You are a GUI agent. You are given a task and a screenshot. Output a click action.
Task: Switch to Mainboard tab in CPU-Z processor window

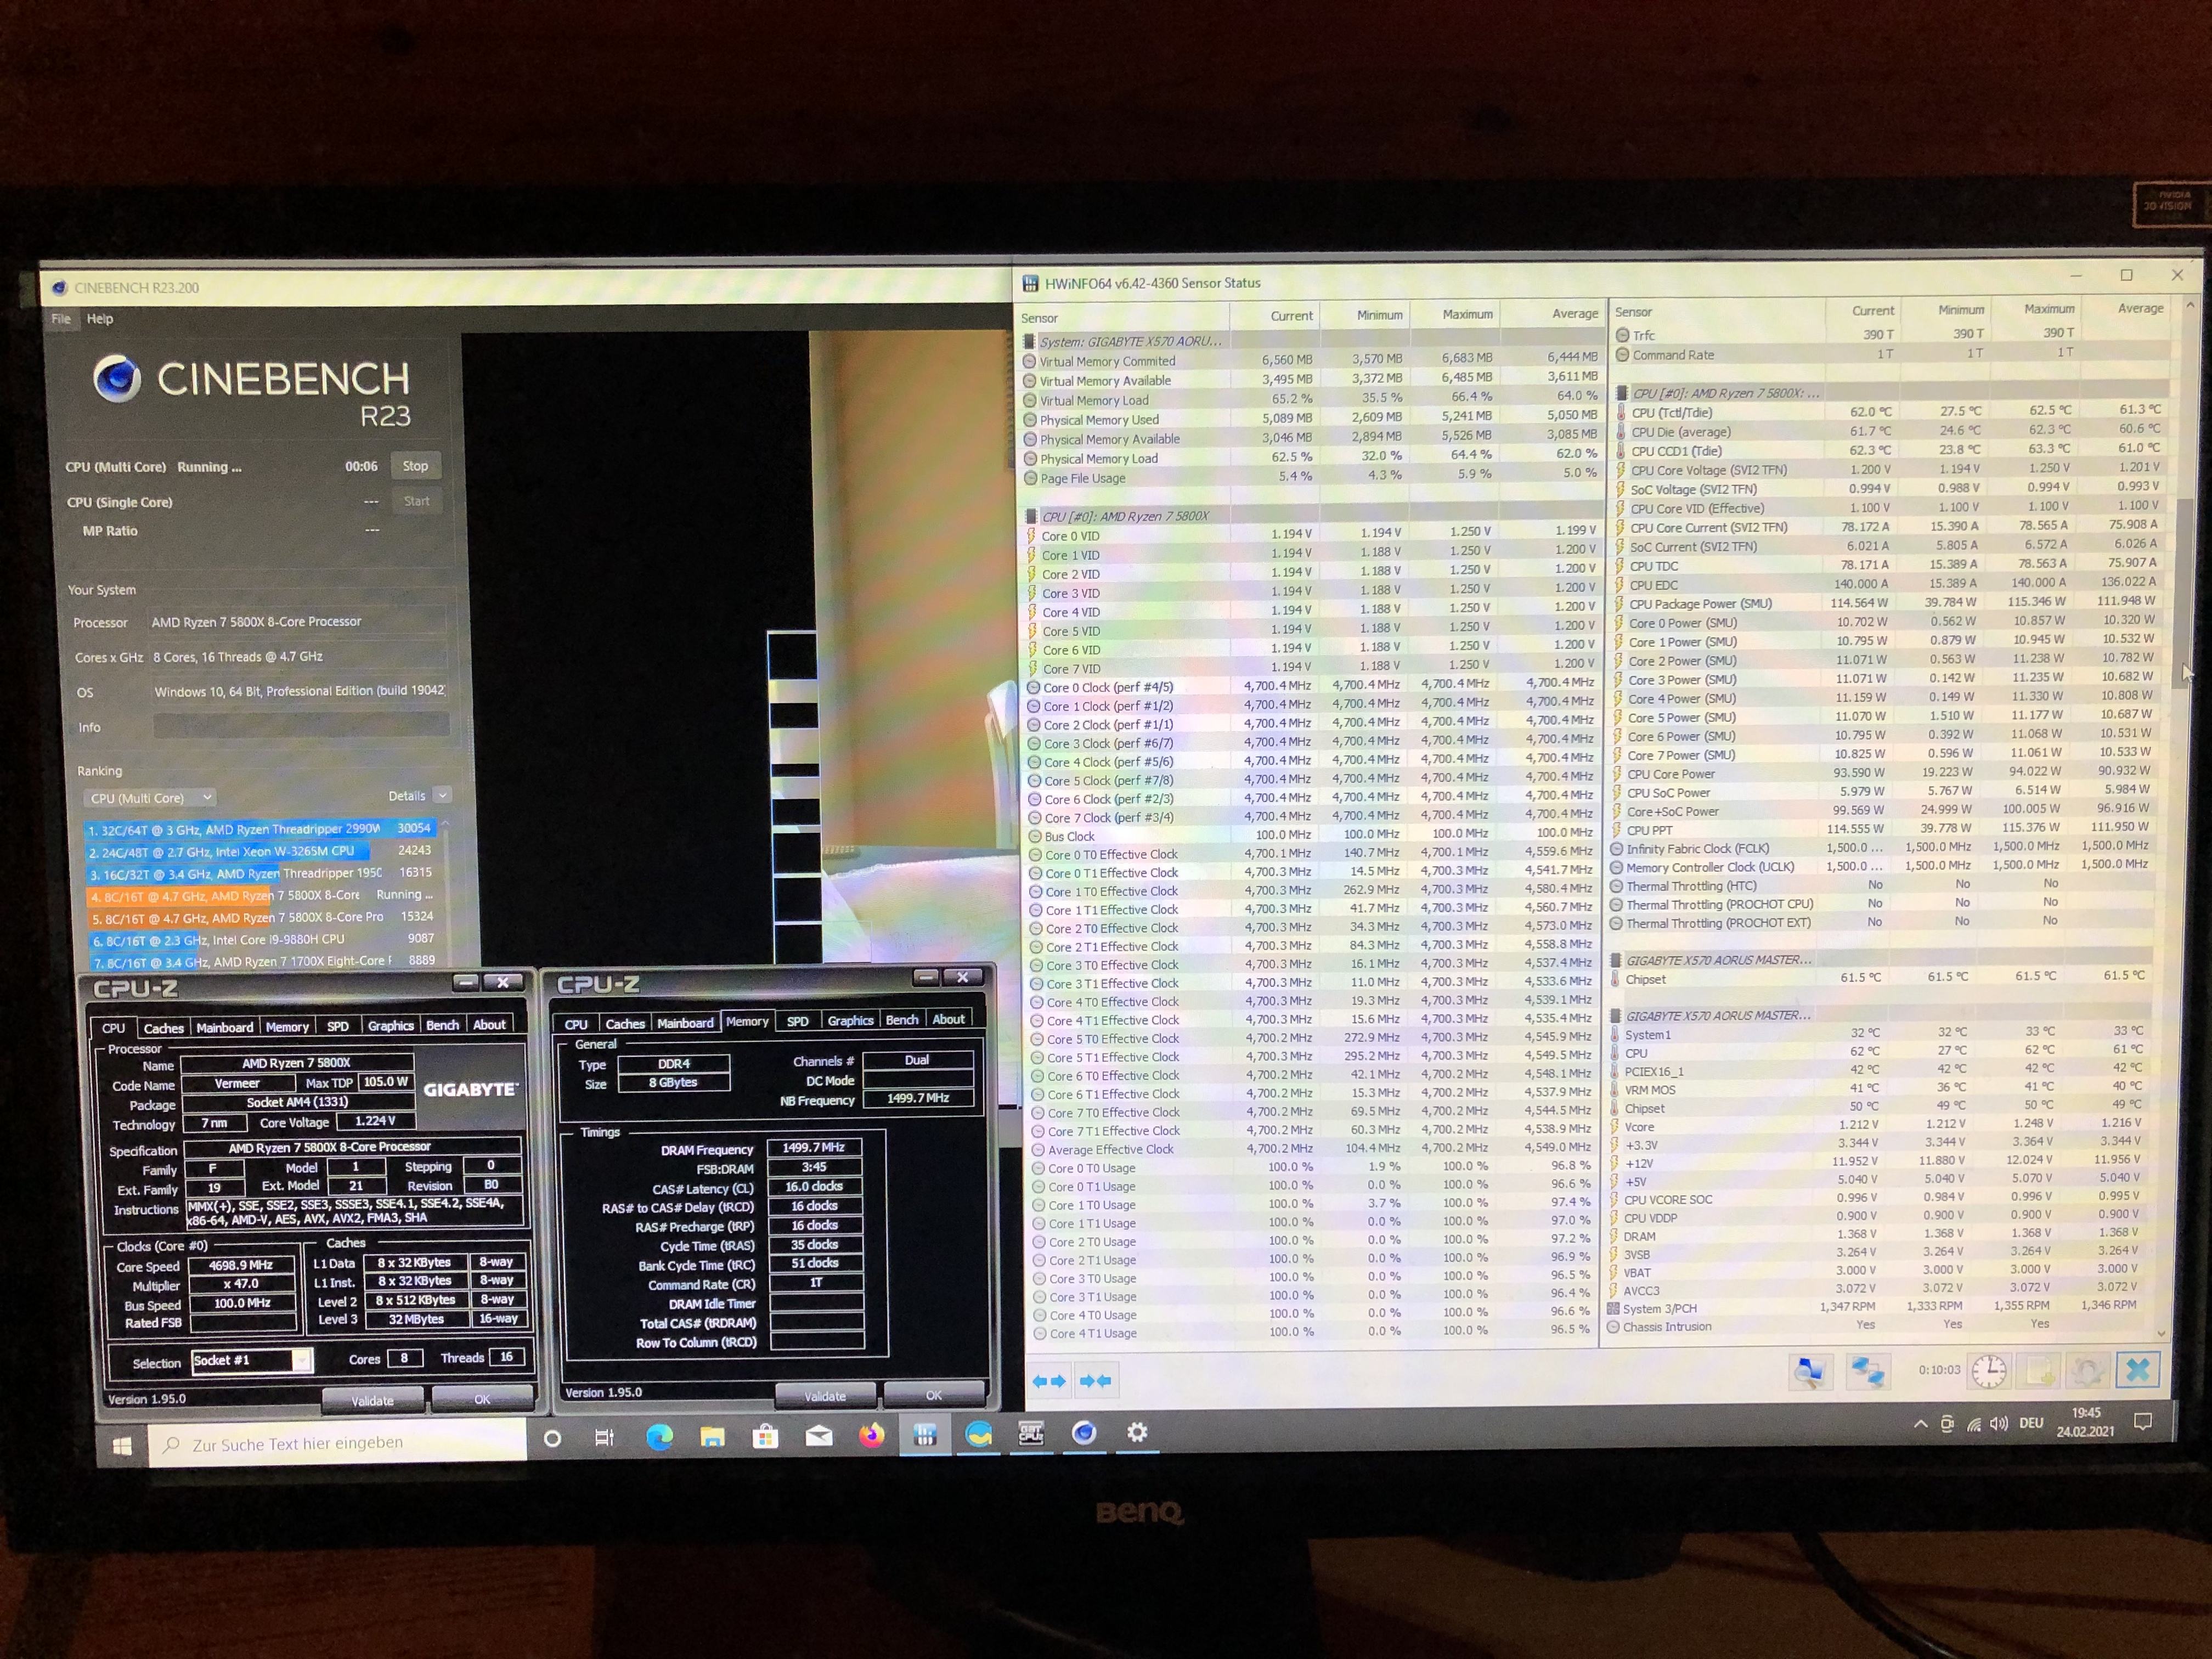tap(225, 1027)
